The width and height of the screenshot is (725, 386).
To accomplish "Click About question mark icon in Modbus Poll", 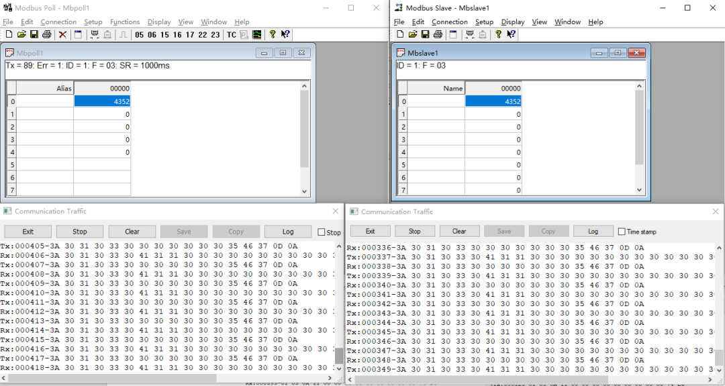I will coord(273,34).
